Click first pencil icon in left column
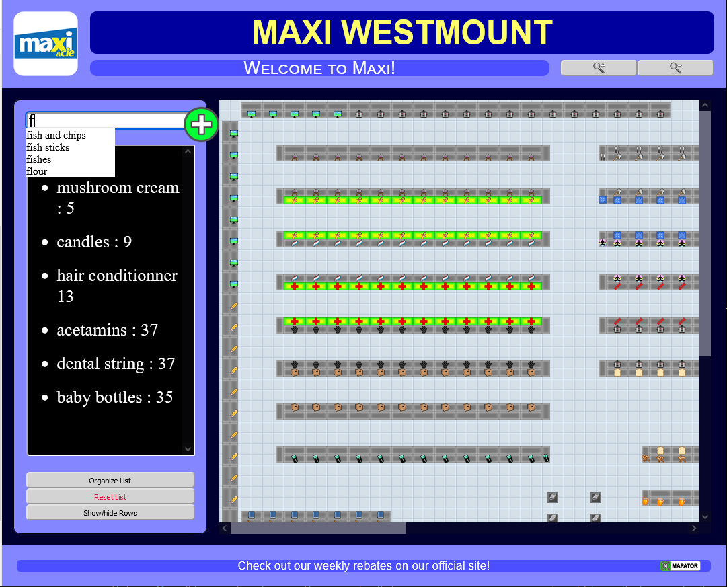The width and height of the screenshot is (727, 587). pyautogui.click(x=233, y=305)
